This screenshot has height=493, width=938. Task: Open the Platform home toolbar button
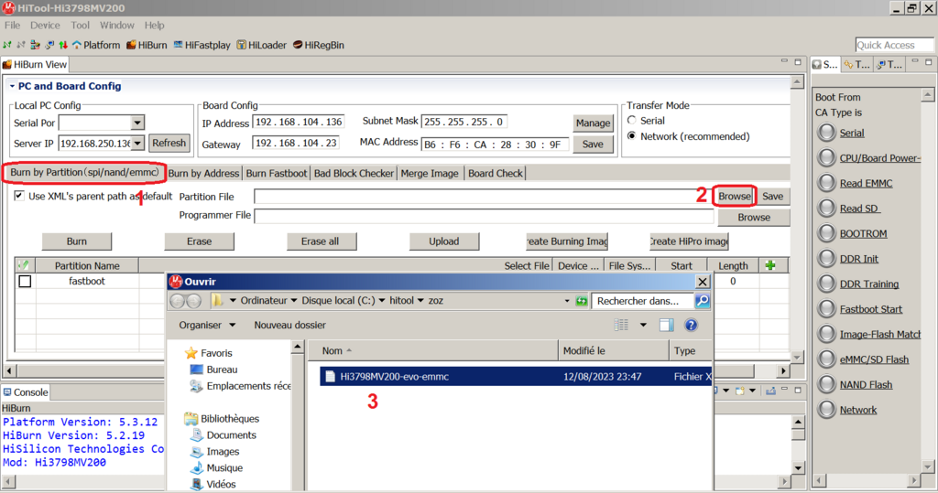tap(95, 45)
